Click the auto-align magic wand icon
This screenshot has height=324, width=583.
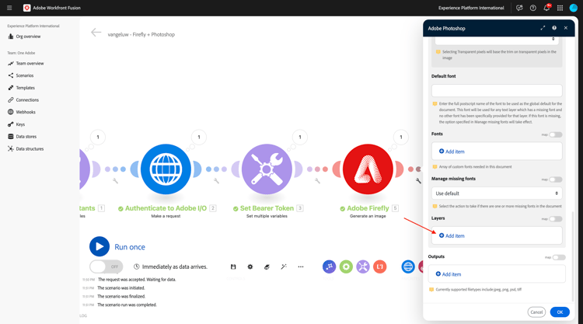[x=284, y=267]
